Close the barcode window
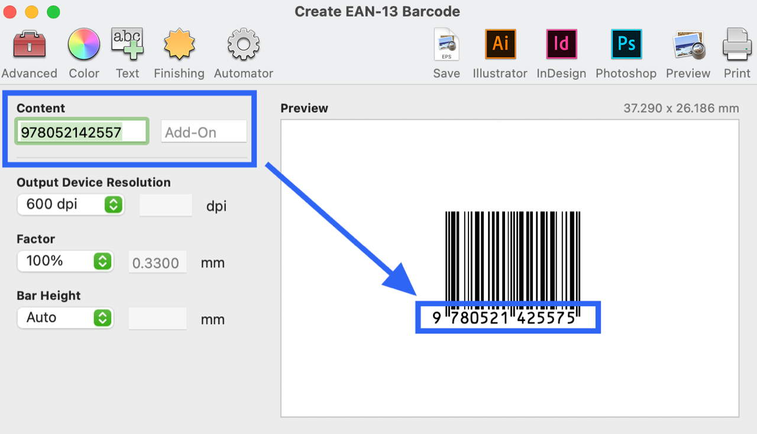This screenshot has height=434, width=757. pyautogui.click(x=10, y=11)
